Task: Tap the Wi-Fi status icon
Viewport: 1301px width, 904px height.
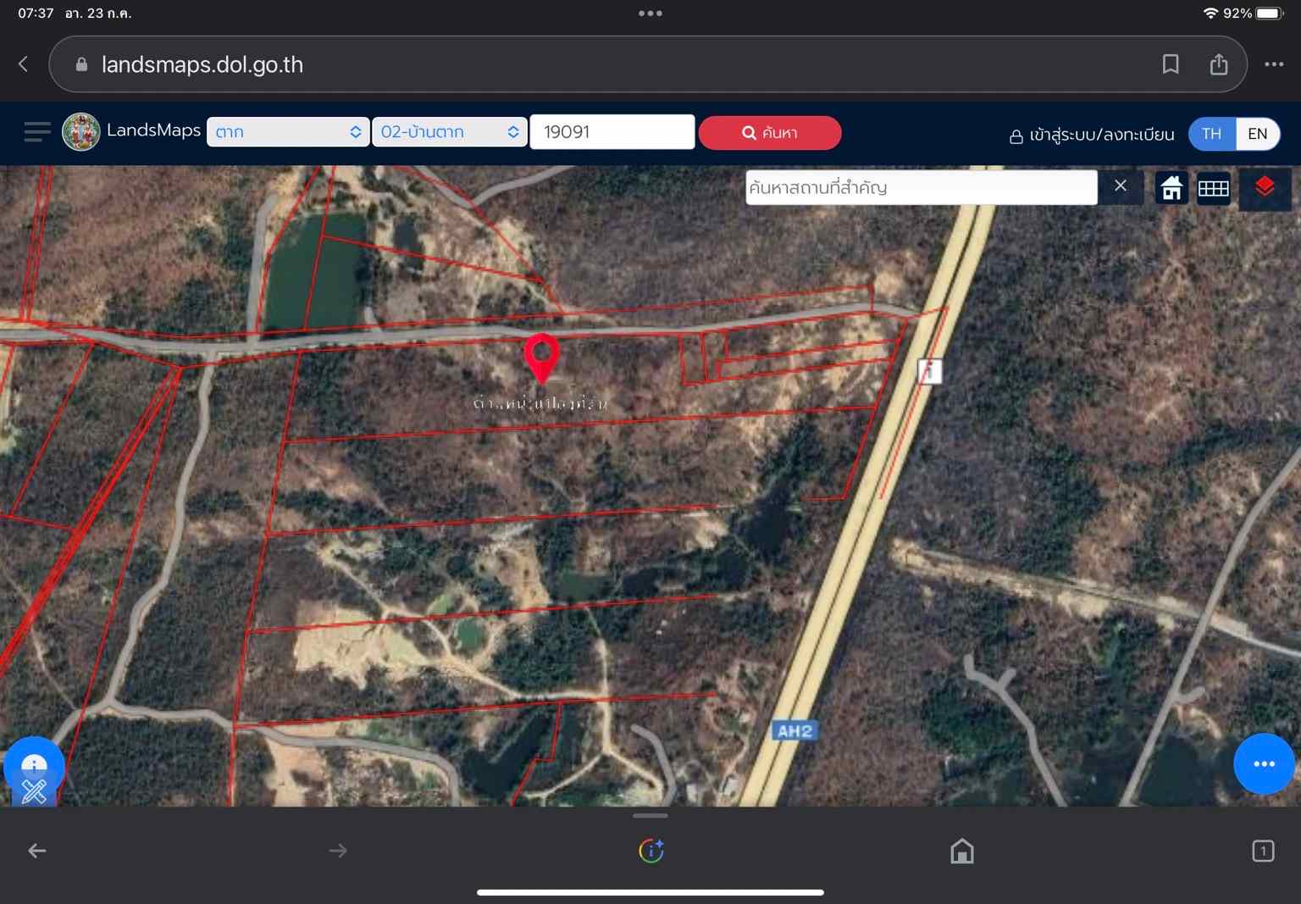Action: click(1210, 14)
